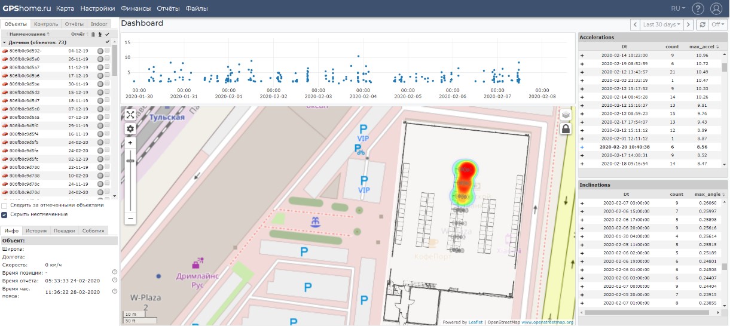Open the Карта menu

click(65, 9)
